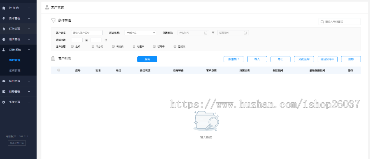Expand 财务管理 with its plus sign
The width and height of the screenshot is (370, 159).
point(29,92)
